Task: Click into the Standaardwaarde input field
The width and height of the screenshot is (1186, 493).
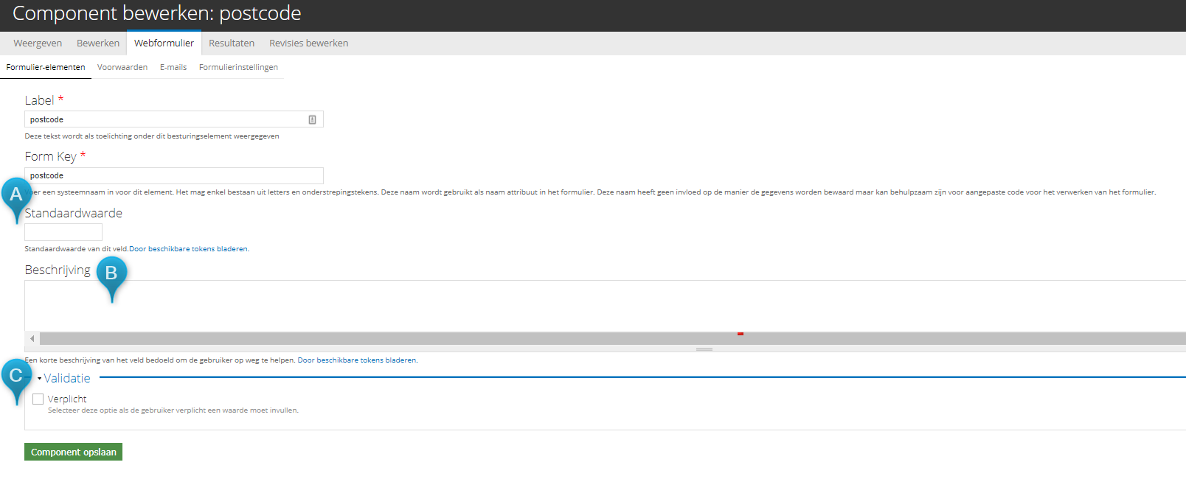Action: click(x=63, y=232)
